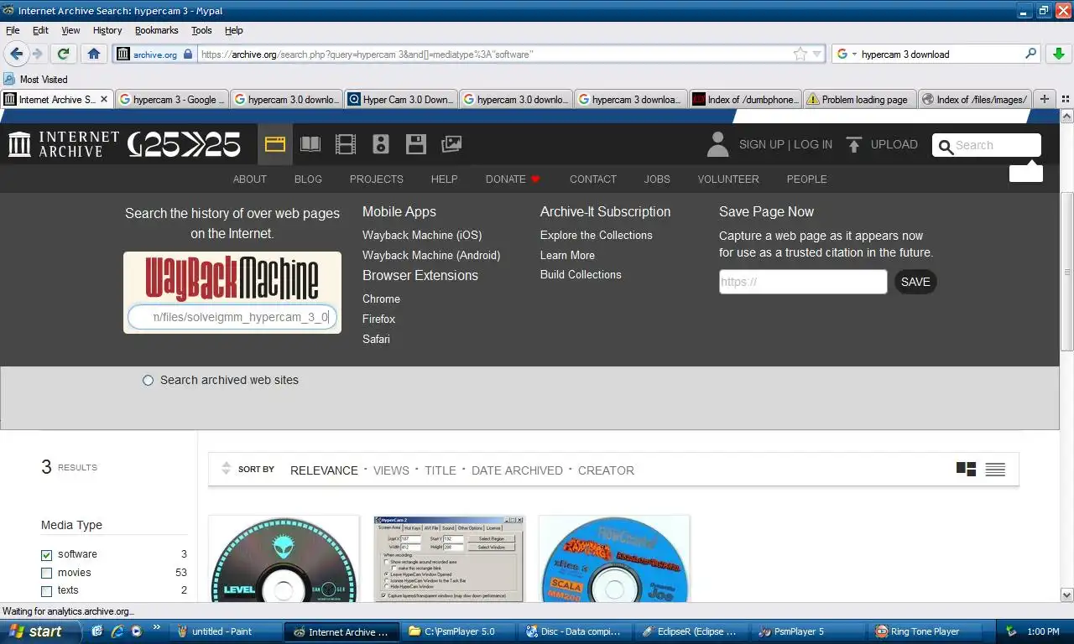
Task: Open downloads with the green arrow icon
Action: 1058,54
